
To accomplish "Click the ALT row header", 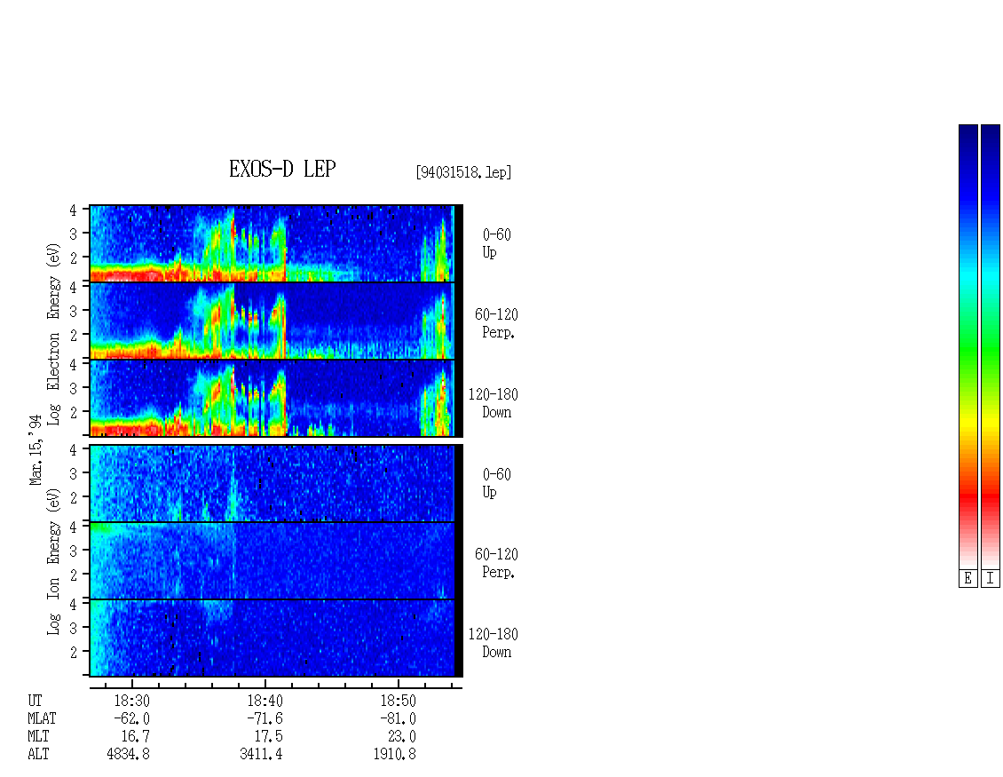I will coord(38,754).
